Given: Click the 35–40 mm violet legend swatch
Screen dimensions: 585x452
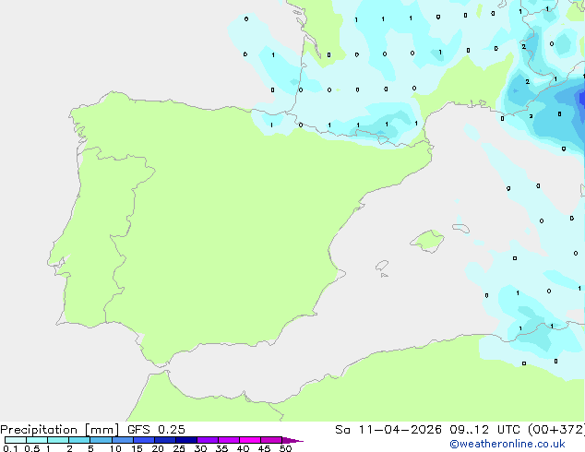Looking at the screenshot, I should pos(229,440).
